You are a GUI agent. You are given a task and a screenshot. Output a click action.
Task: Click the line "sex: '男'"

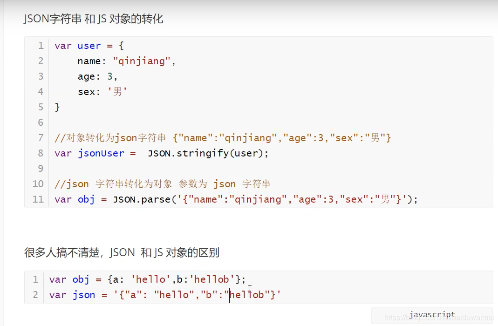[102, 92]
